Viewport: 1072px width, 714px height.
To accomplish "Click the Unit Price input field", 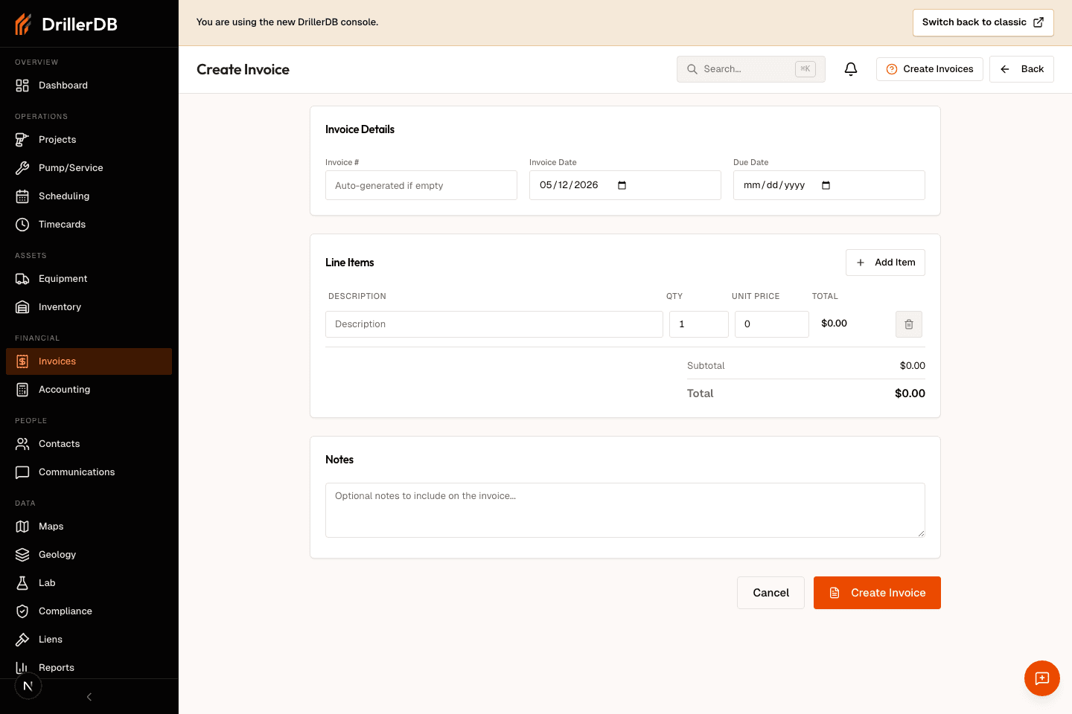I will pyautogui.click(x=772, y=324).
